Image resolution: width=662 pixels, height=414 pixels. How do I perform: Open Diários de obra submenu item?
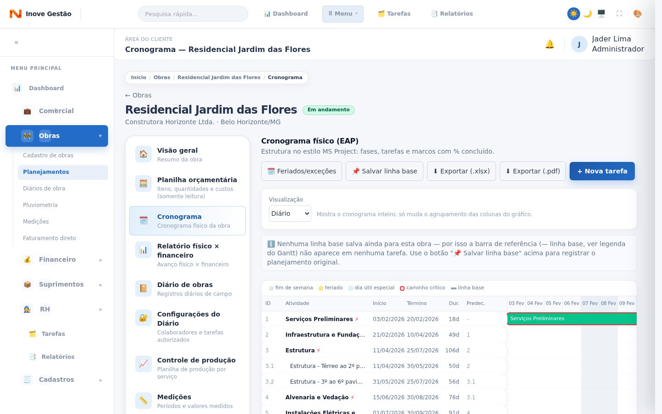pos(63,189)
